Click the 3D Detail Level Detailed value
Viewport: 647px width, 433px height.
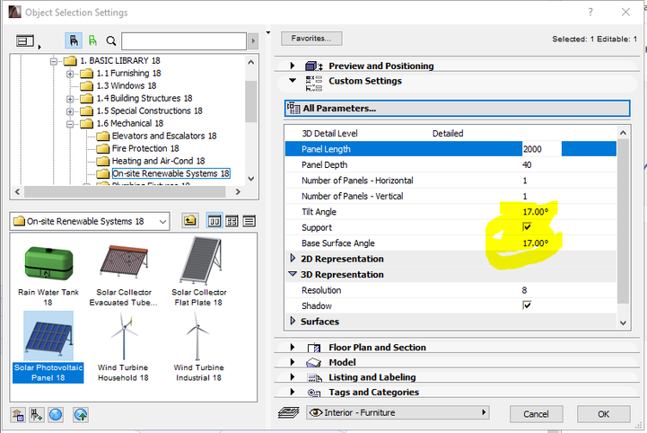click(448, 134)
